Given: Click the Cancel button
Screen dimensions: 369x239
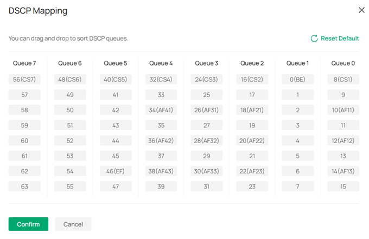Looking at the screenshot, I should click(73, 224).
